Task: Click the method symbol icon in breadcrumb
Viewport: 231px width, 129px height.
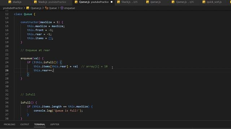Action: click(x=62, y=8)
